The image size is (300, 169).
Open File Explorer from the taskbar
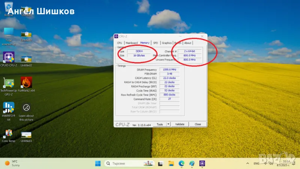(171, 163)
